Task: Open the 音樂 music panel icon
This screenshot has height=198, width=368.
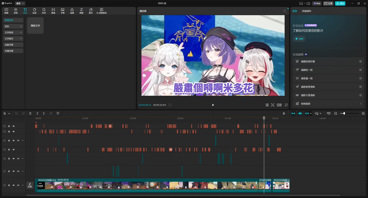Action: (x=16, y=11)
